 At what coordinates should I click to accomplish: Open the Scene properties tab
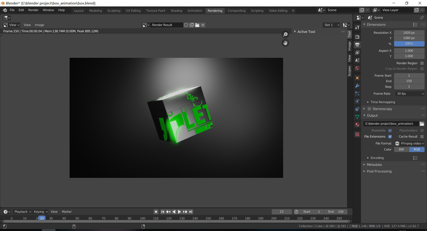(x=357, y=60)
